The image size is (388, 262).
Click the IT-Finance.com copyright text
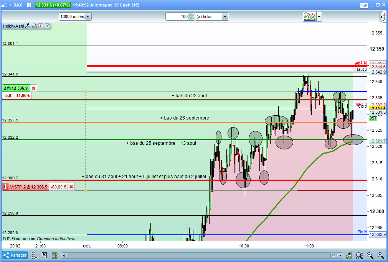pyautogui.click(x=19, y=239)
